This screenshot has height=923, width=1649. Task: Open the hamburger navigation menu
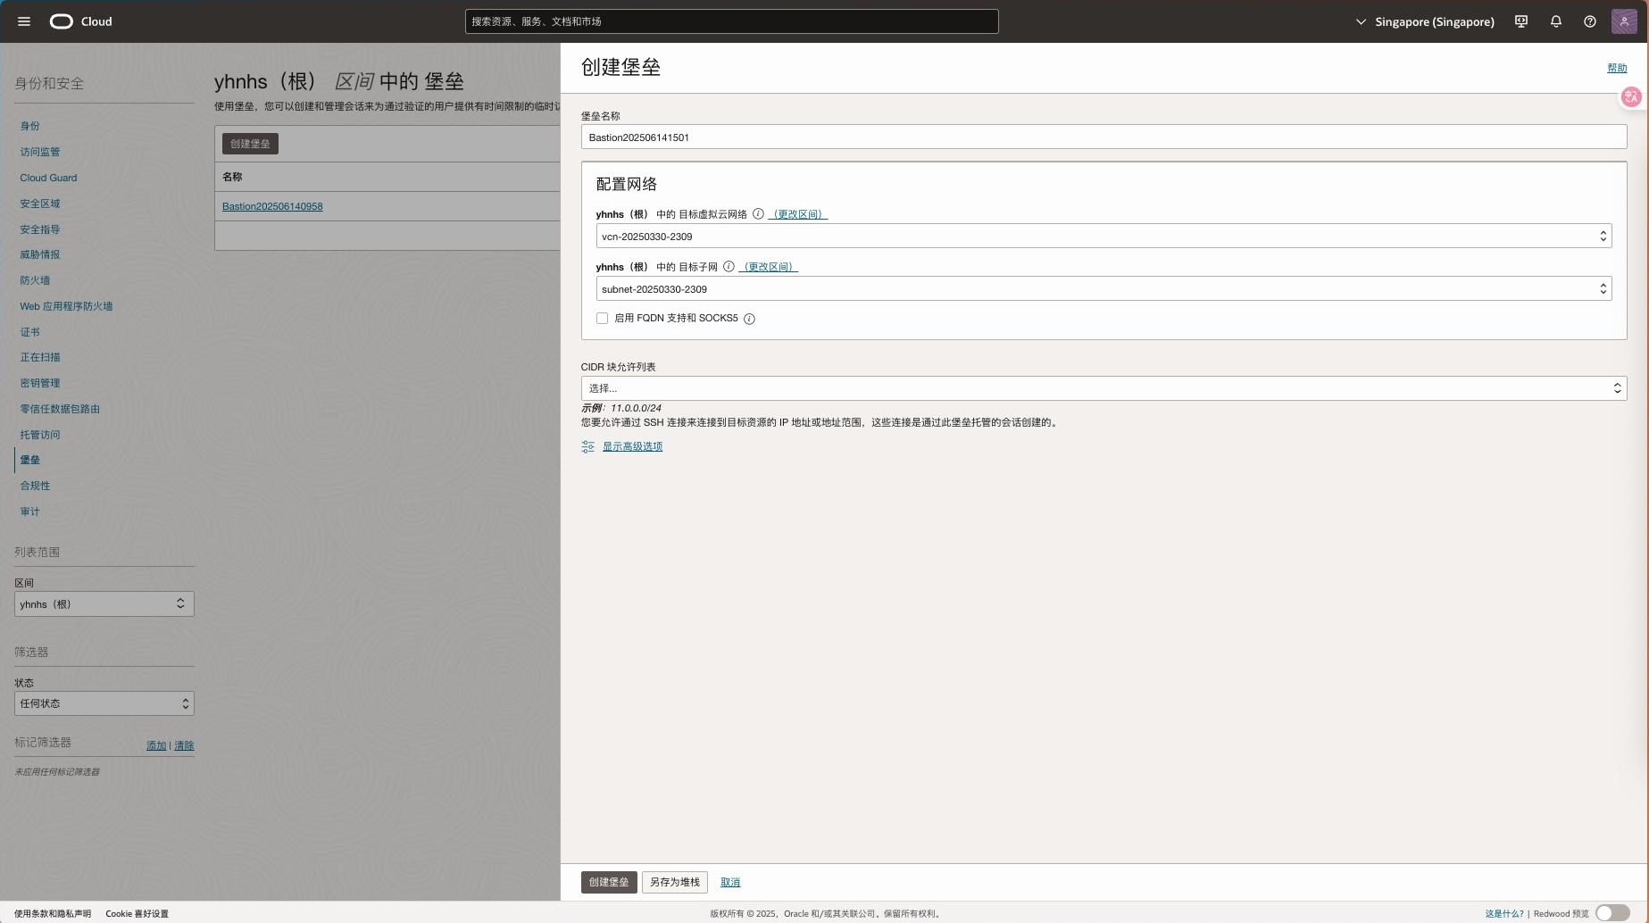pyautogui.click(x=24, y=21)
